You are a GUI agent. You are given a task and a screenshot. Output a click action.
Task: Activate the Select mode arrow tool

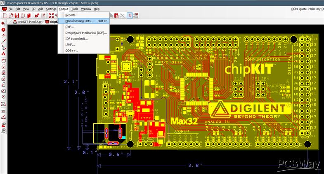coord(130,15)
